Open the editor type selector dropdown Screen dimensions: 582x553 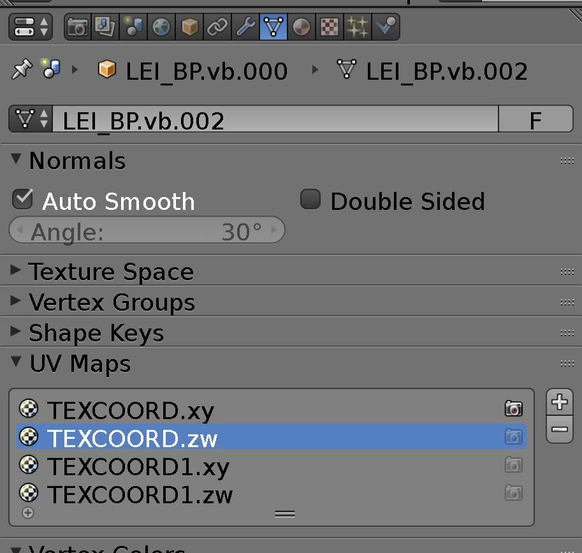[x=31, y=27]
